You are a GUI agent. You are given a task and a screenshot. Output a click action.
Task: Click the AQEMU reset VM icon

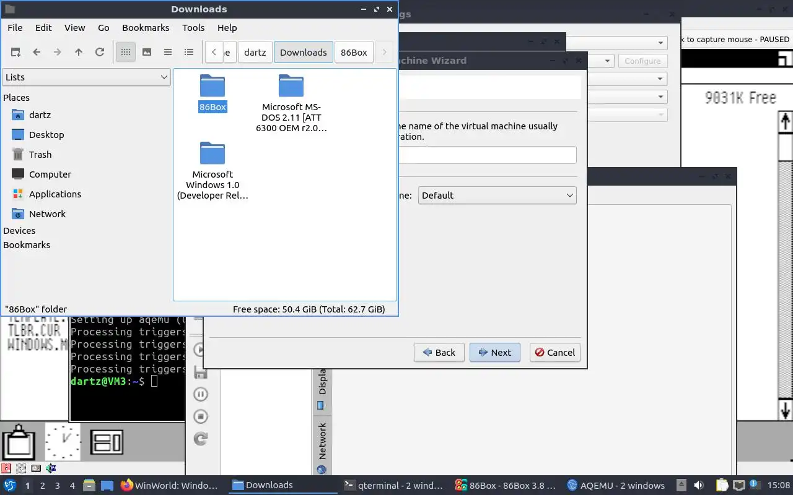coord(201,439)
